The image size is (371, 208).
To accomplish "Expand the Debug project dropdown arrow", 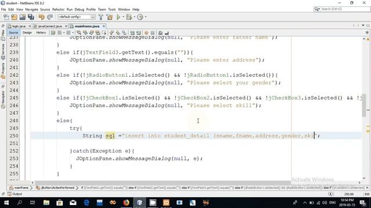I will click(x=134, y=17).
